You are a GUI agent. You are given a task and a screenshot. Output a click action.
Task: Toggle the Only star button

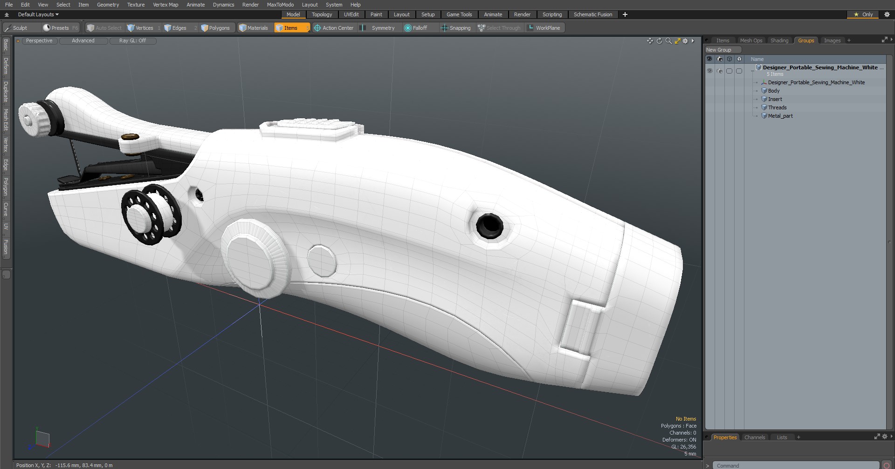click(x=863, y=14)
